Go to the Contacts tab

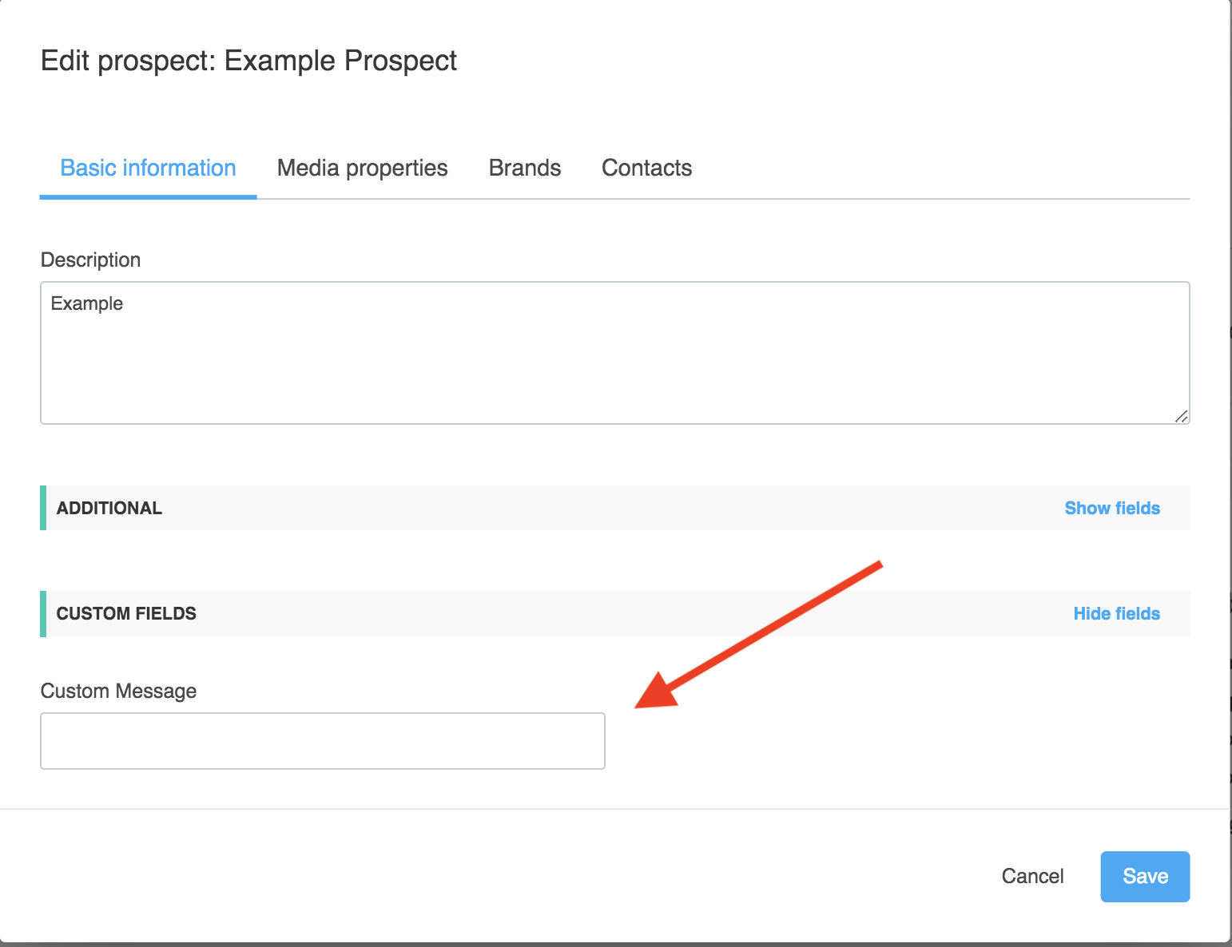[646, 168]
